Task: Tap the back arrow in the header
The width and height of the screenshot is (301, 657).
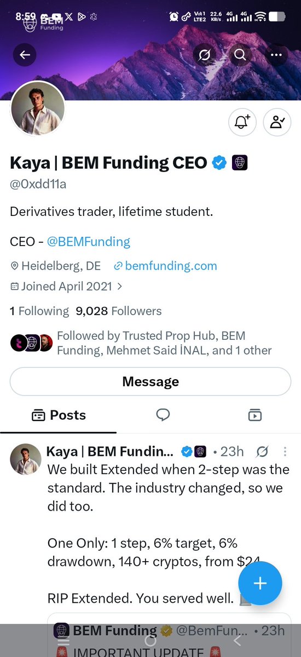Action: pos(25,55)
